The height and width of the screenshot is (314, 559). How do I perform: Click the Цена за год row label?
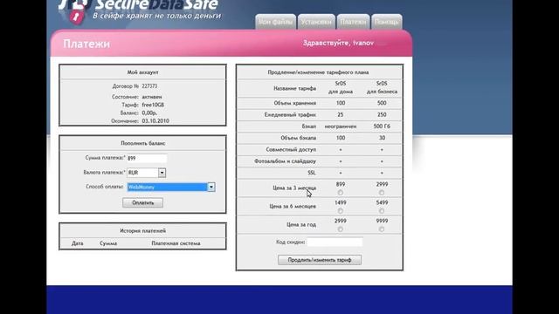(x=301, y=225)
